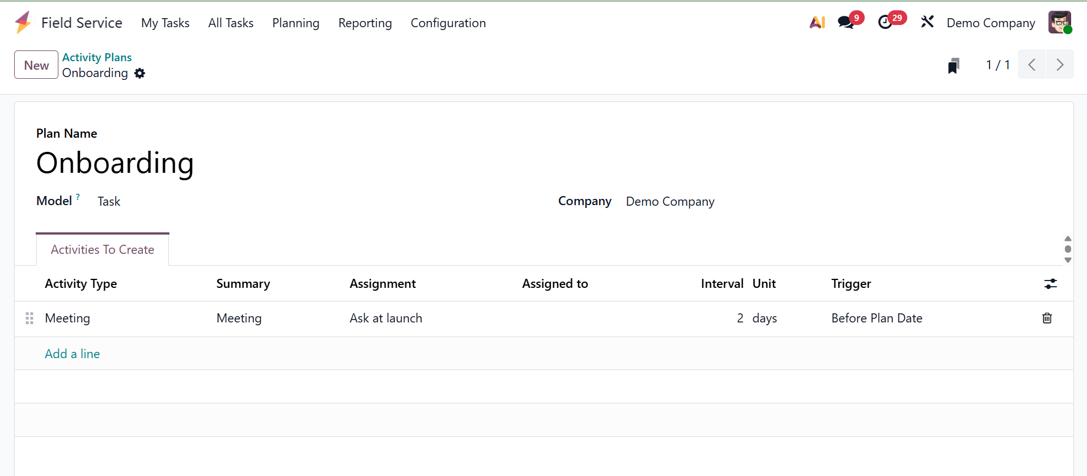The height and width of the screenshot is (476, 1087).
Task: Click the user avatar in header
Action: tap(1059, 23)
